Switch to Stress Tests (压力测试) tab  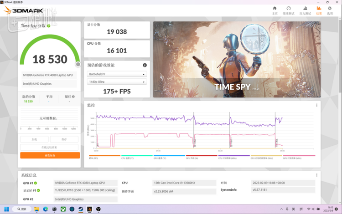pyautogui.click(x=304, y=10)
